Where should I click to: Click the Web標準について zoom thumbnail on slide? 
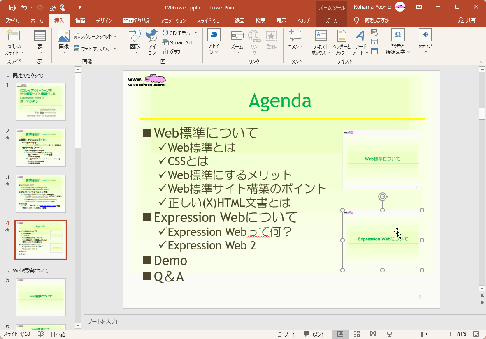[x=382, y=160]
